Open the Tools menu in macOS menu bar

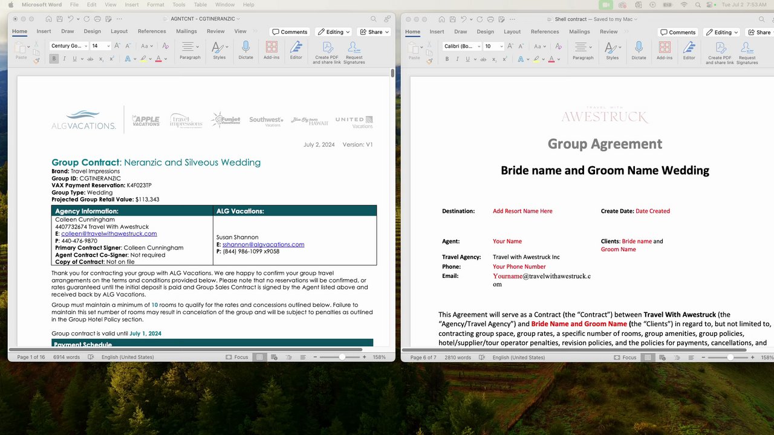click(x=179, y=5)
